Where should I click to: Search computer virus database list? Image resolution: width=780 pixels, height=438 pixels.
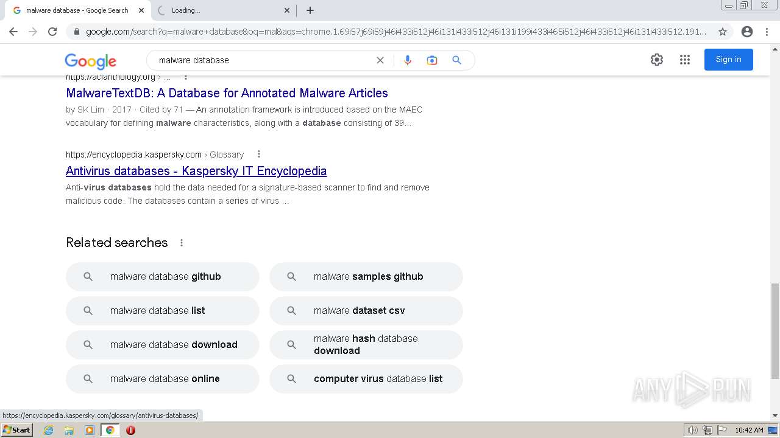point(366,379)
